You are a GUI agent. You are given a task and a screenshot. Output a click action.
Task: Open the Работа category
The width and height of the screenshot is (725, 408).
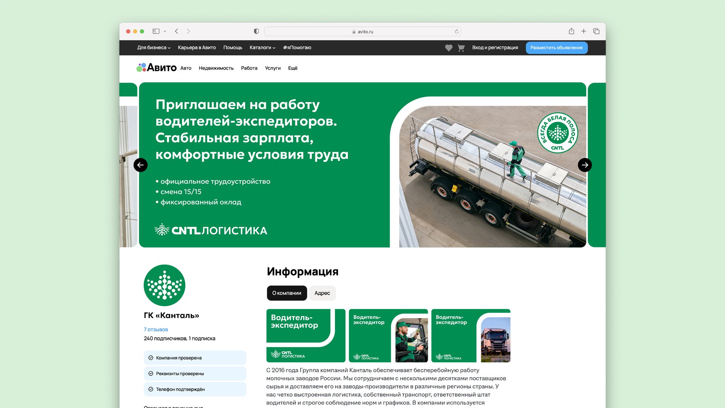(x=249, y=68)
